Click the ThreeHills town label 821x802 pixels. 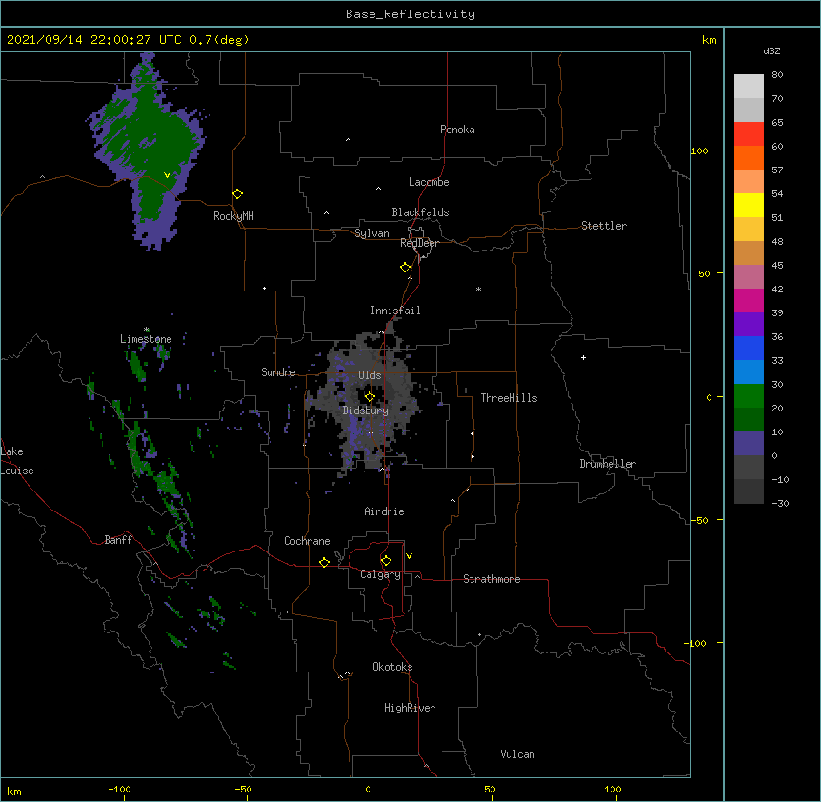tap(509, 398)
